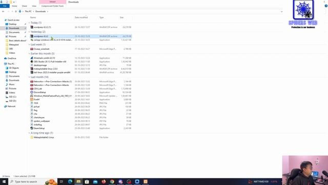Sort by the Name column header
The image size is (328, 185).
click(33, 17)
